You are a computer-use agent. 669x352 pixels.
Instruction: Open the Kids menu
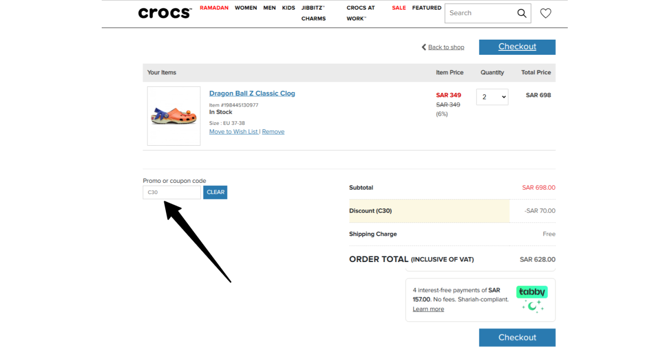289,8
